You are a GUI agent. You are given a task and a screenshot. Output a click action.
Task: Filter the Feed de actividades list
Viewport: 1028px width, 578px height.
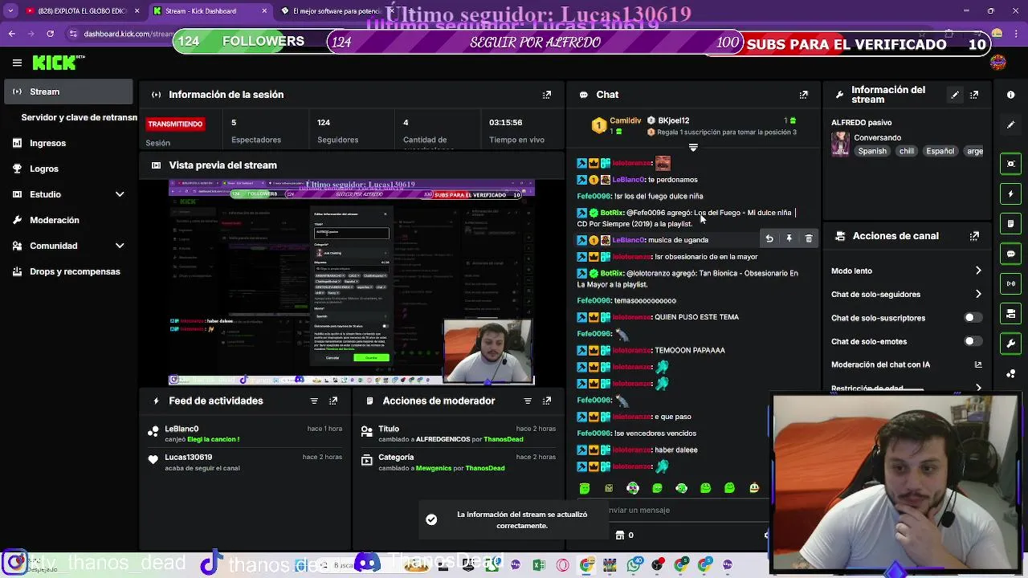click(314, 401)
